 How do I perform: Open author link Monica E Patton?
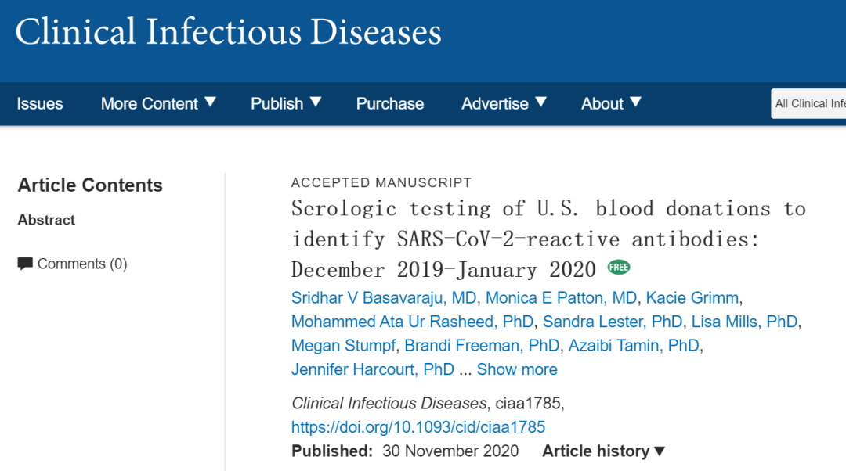click(561, 298)
